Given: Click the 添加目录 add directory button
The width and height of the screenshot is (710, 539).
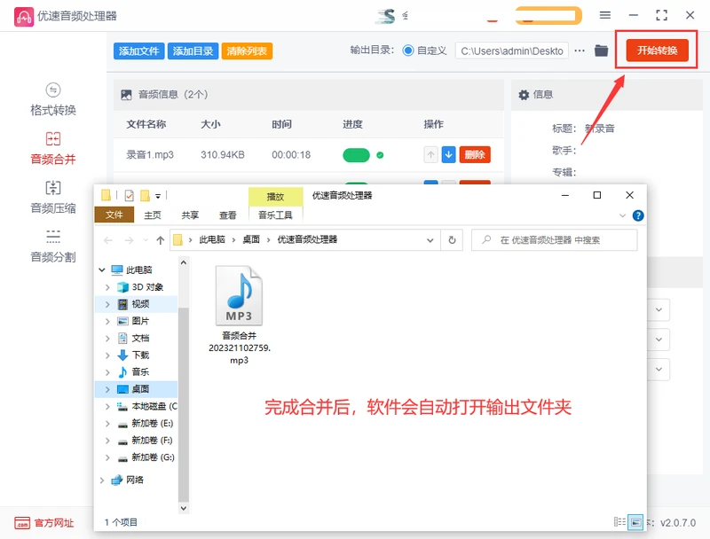Looking at the screenshot, I should pos(193,51).
